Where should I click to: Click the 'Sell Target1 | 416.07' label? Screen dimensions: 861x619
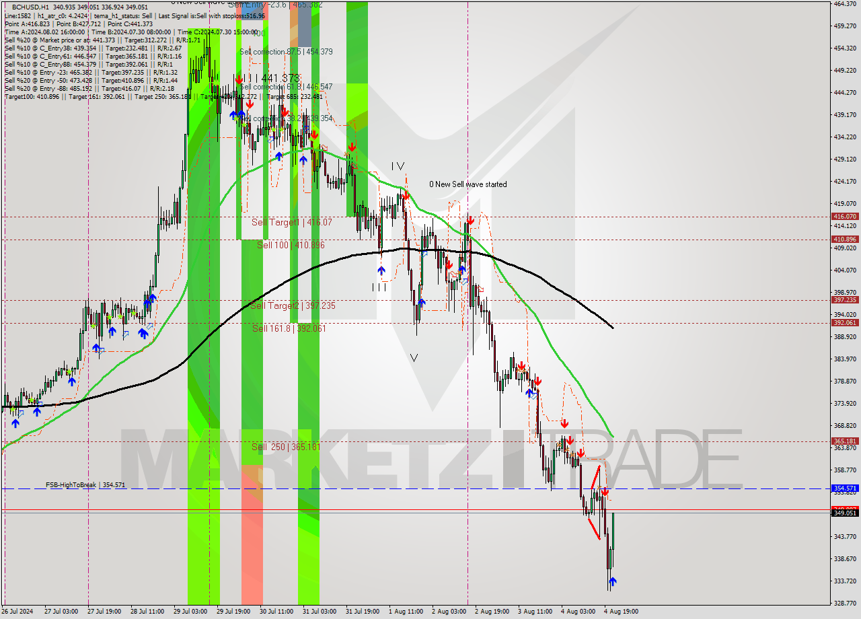pyautogui.click(x=292, y=222)
